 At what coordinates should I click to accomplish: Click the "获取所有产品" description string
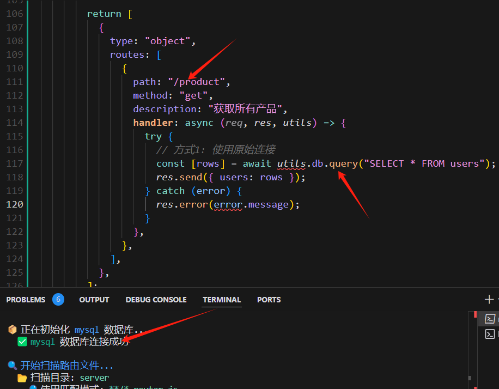(x=245, y=109)
